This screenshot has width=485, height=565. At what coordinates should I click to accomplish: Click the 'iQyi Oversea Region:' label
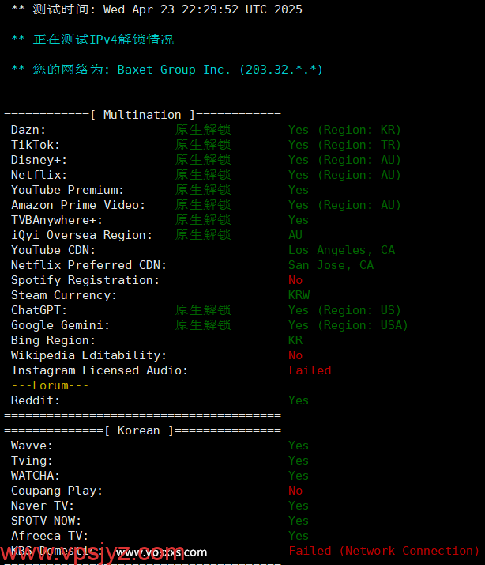click(81, 235)
